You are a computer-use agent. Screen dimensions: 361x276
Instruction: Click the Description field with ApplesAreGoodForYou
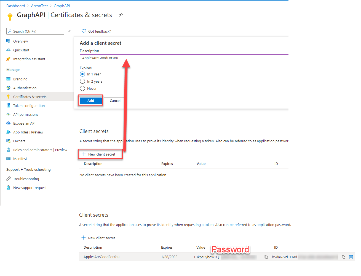tap(184, 58)
